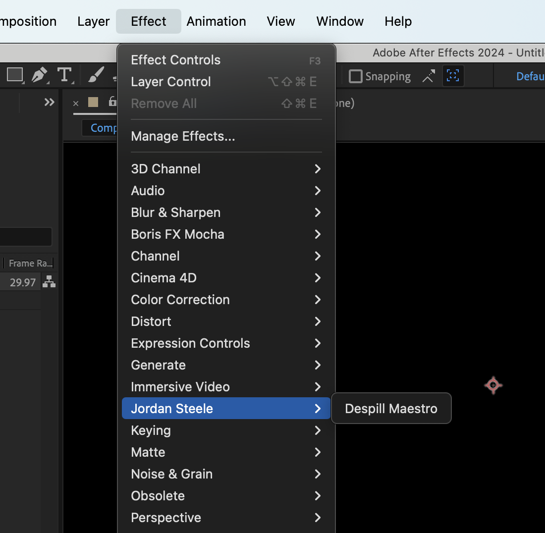
Task: Expand the Color Correction effects submenu
Action: tap(180, 300)
